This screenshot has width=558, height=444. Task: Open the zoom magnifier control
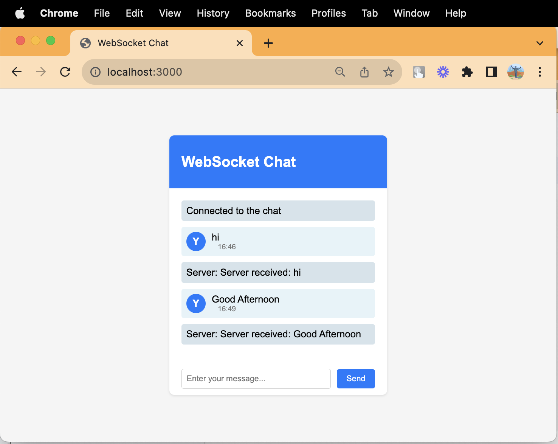click(340, 72)
